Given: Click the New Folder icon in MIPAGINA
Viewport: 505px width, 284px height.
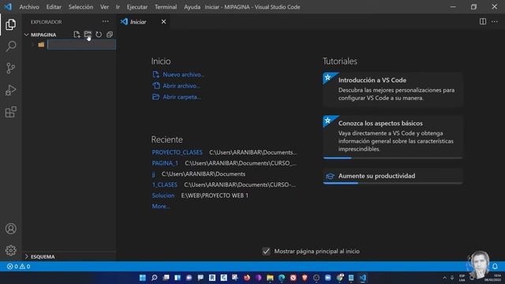Looking at the screenshot, I should 88,35.
